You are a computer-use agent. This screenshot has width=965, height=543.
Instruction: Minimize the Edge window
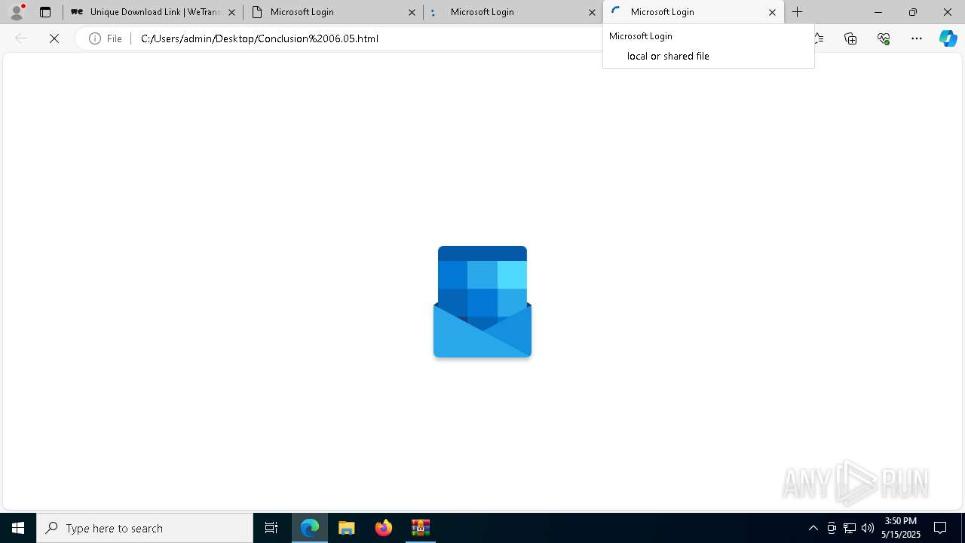tap(878, 12)
